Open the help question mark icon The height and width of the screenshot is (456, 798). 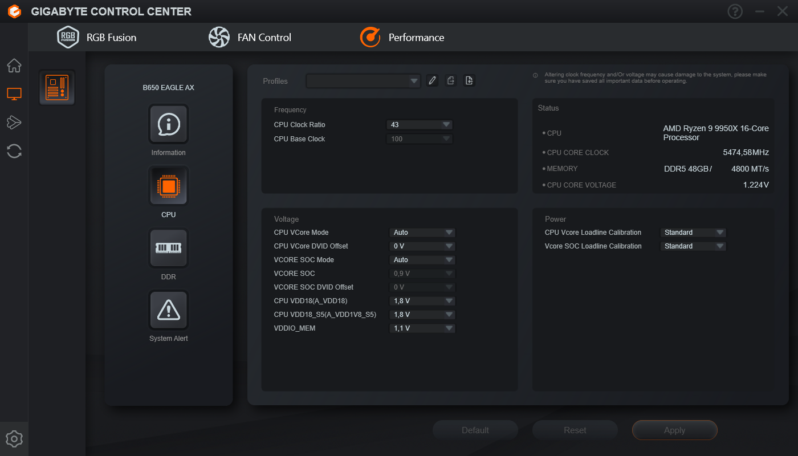coord(735,11)
